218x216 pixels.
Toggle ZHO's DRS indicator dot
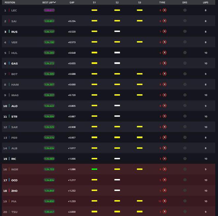pyautogui.click(x=185, y=191)
